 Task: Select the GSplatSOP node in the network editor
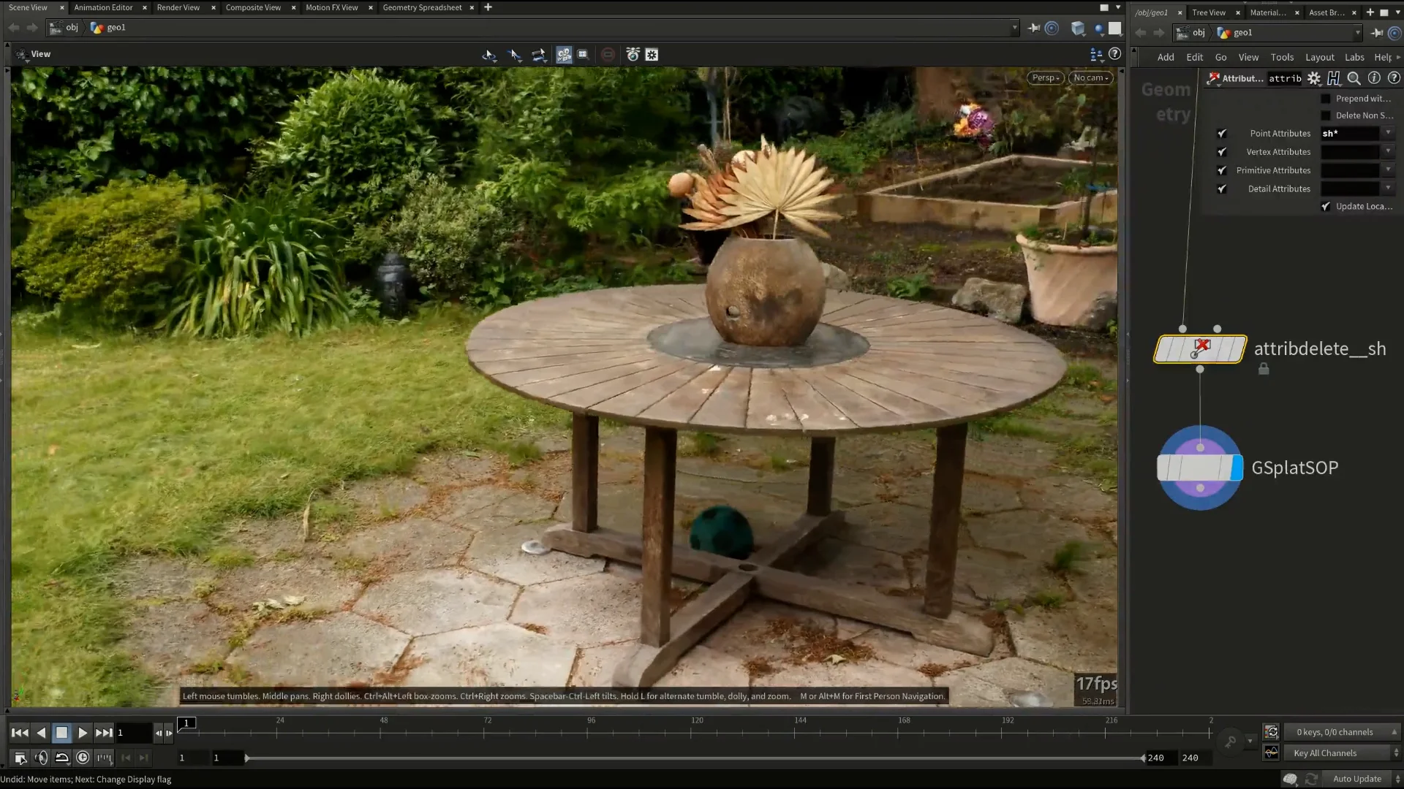click(1199, 468)
